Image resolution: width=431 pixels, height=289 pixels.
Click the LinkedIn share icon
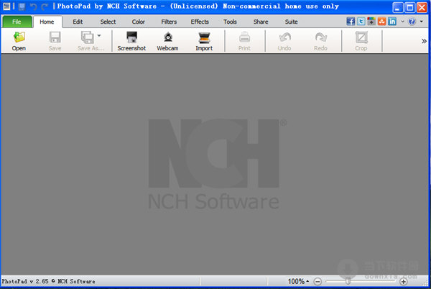tap(392, 22)
